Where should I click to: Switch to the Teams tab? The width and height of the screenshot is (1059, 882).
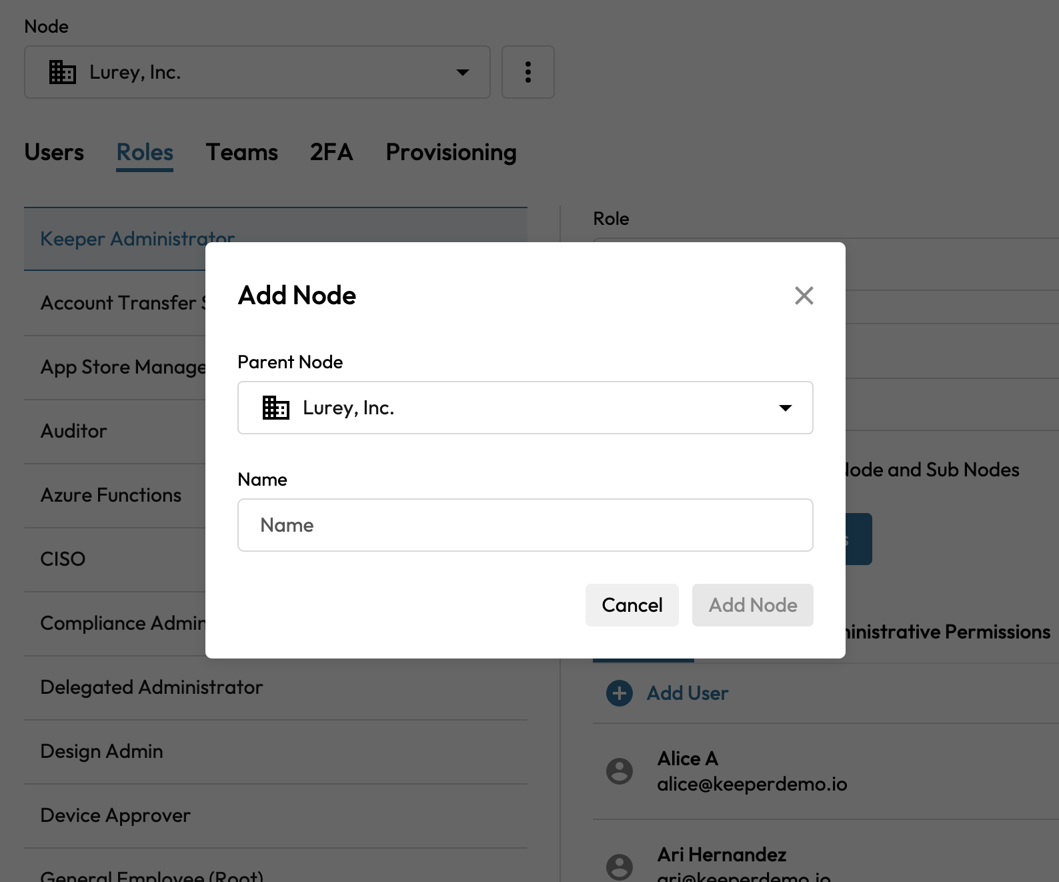pos(241,152)
